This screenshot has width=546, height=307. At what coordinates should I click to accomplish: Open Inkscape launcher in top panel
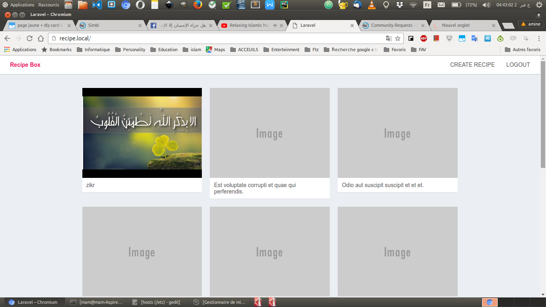pos(169,5)
